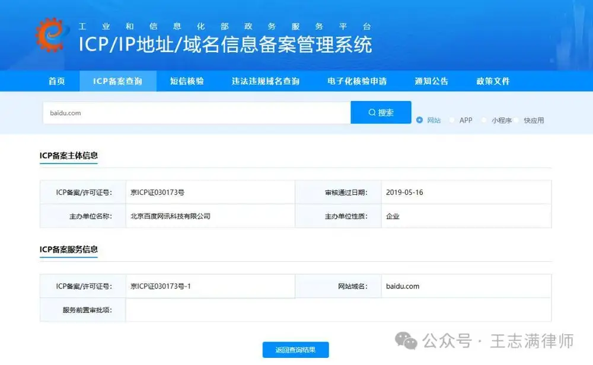Click the 企业 organization type value
The height and width of the screenshot is (365, 593).
393,216
